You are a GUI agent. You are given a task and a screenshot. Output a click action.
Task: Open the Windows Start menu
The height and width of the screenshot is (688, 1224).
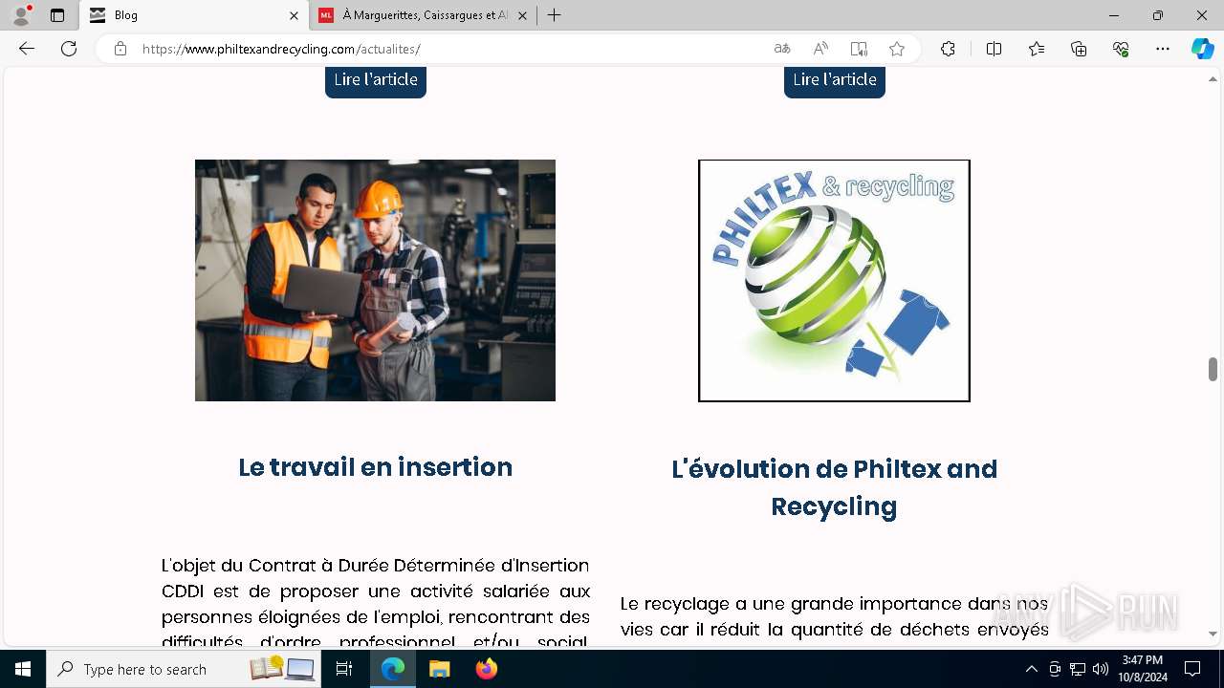point(23,669)
